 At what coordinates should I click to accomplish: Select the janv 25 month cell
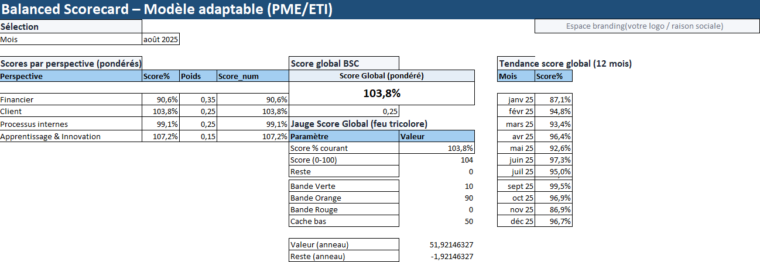point(516,100)
